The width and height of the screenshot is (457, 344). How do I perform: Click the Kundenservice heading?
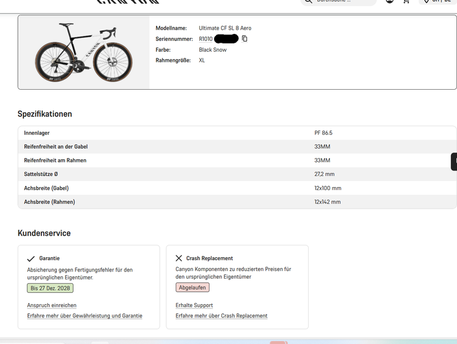(44, 233)
